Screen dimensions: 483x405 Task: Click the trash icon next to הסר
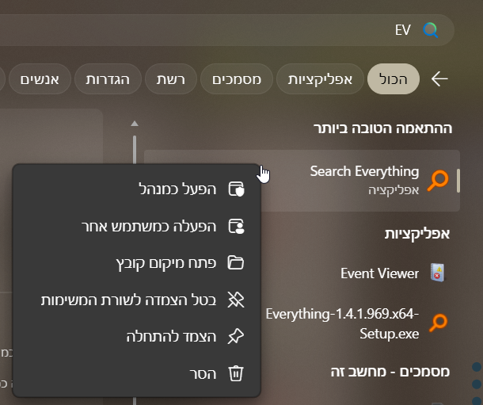click(x=236, y=373)
